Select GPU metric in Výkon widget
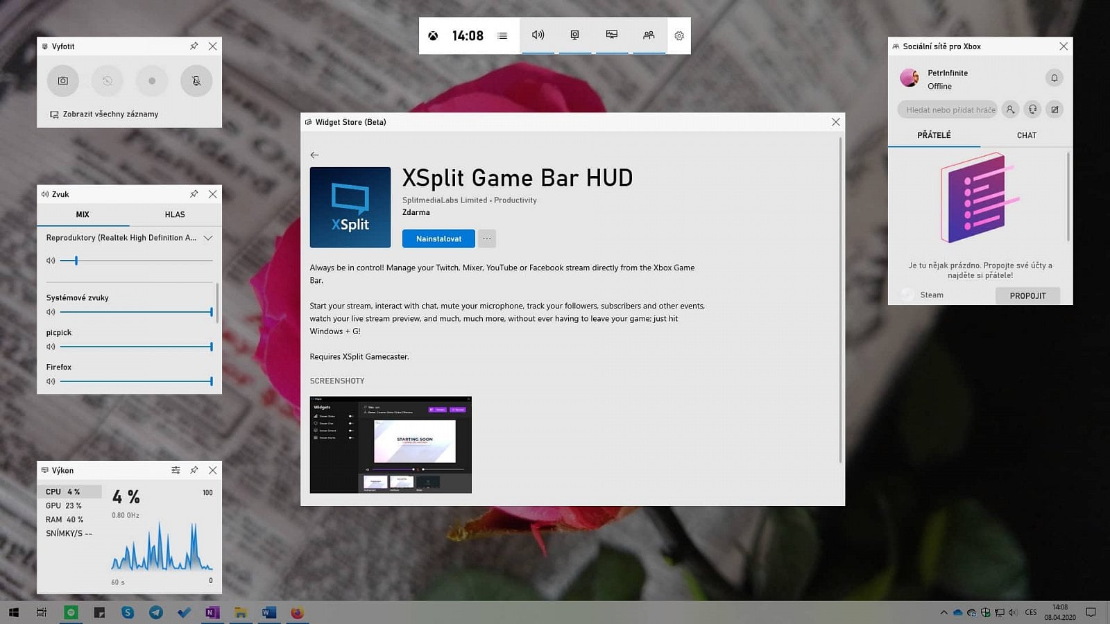1110x624 pixels. point(69,505)
